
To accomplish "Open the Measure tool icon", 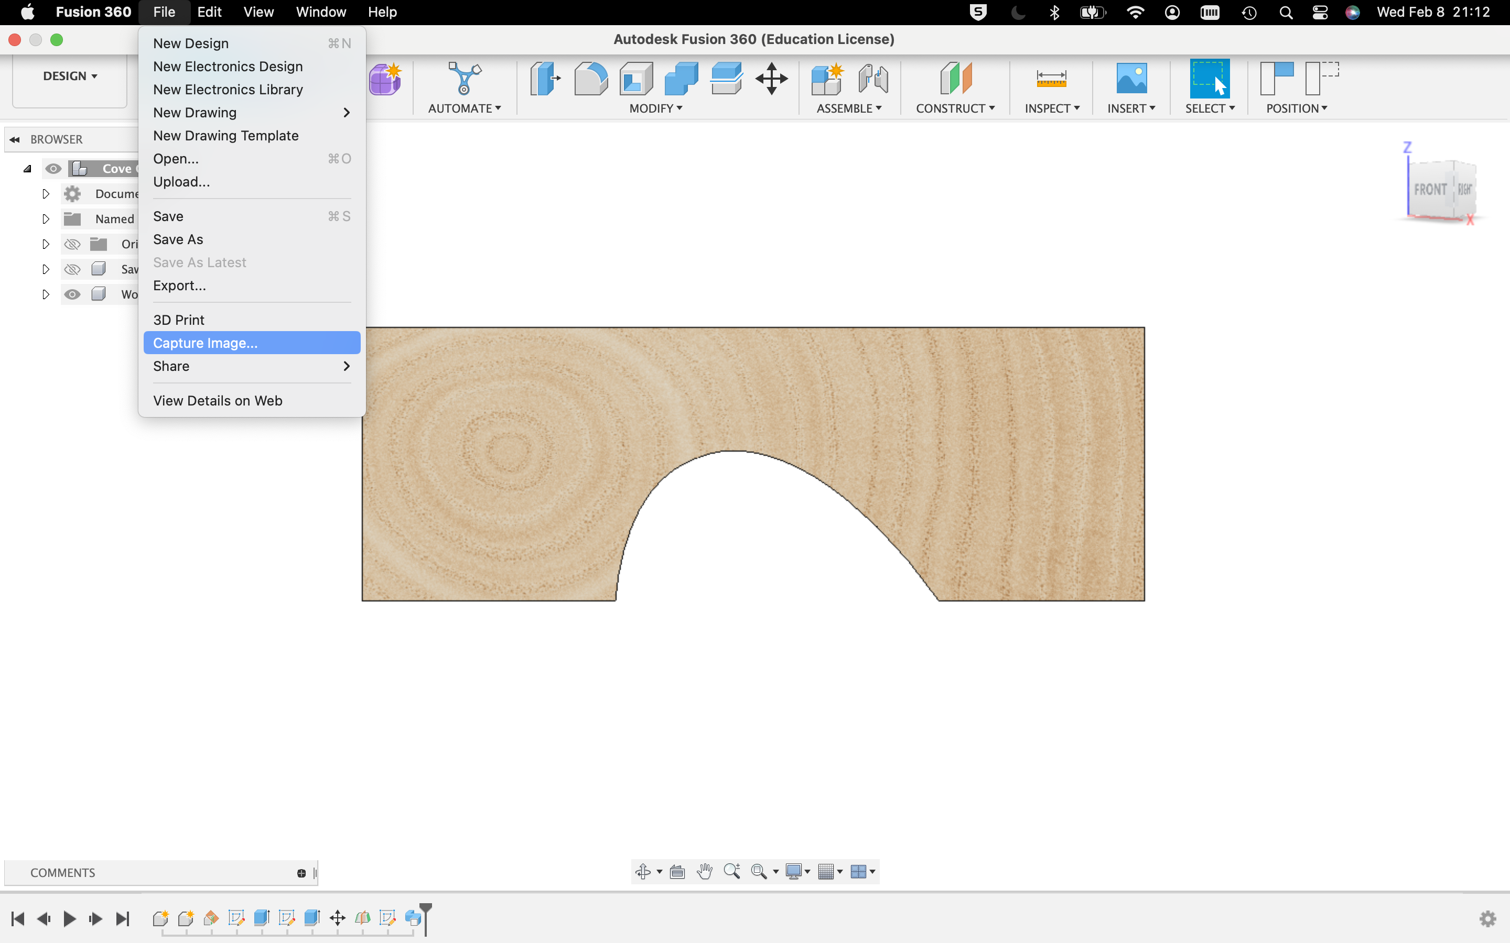I will pyautogui.click(x=1051, y=79).
